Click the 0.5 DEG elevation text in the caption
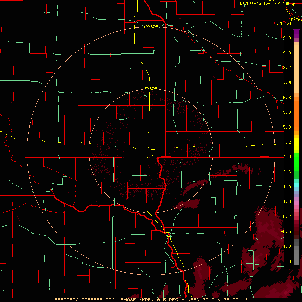This screenshot has width=302, height=302. coord(168,300)
